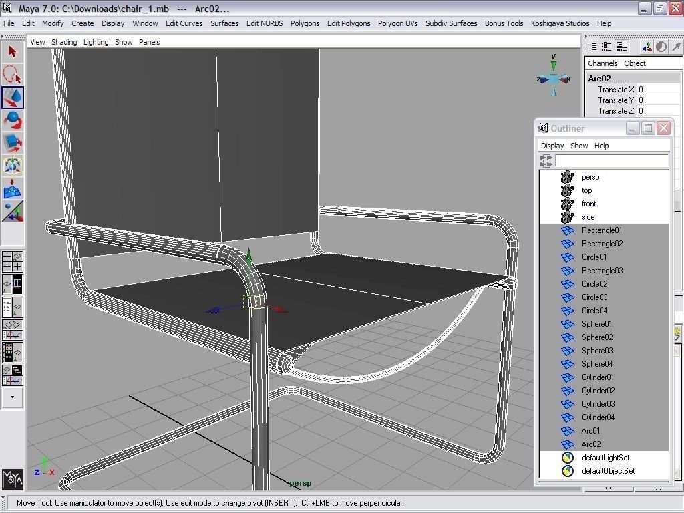Activate the Universal Manipulator tool

click(x=12, y=166)
